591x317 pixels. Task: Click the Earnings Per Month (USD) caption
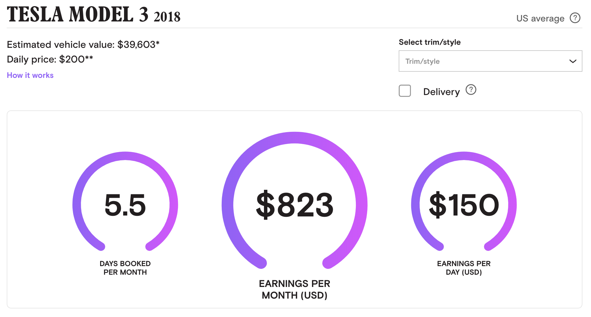click(x=295, y=289)
